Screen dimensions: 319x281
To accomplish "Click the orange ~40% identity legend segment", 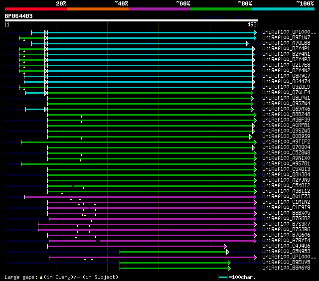I will click(98, 9).
